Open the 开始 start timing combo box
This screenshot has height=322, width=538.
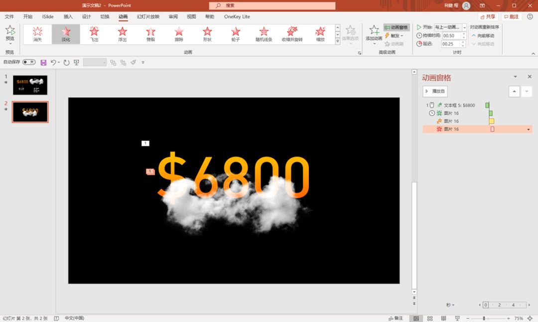(450, 27)
